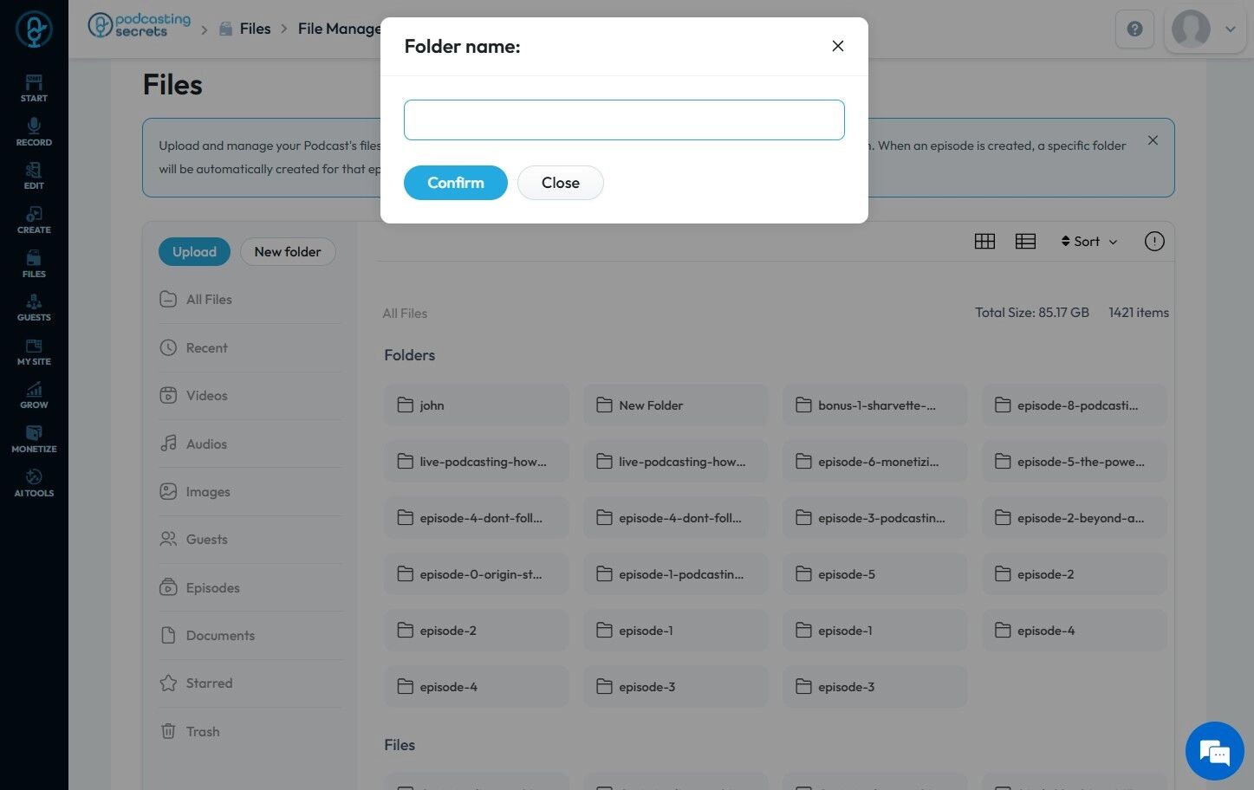The width and height of the screenshot is (1254, 790).
Task: Click the help question mark icon
Action: pos(1134,29)
